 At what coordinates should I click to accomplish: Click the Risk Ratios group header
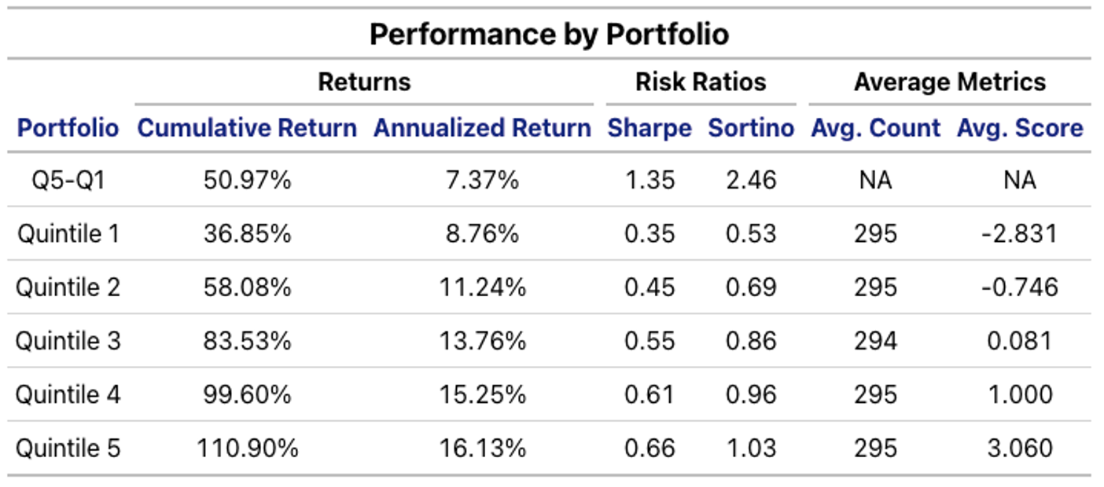(701, 82)
